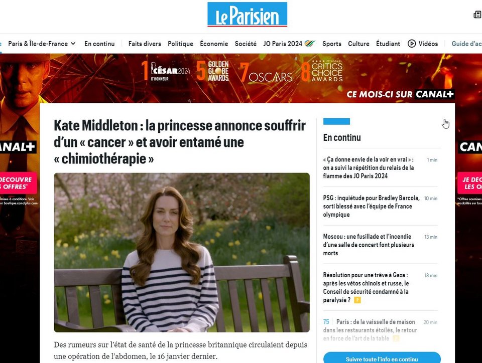Open the Culture section
The height and width of the screenshot is (363, 482).
(x=358, y=44)
